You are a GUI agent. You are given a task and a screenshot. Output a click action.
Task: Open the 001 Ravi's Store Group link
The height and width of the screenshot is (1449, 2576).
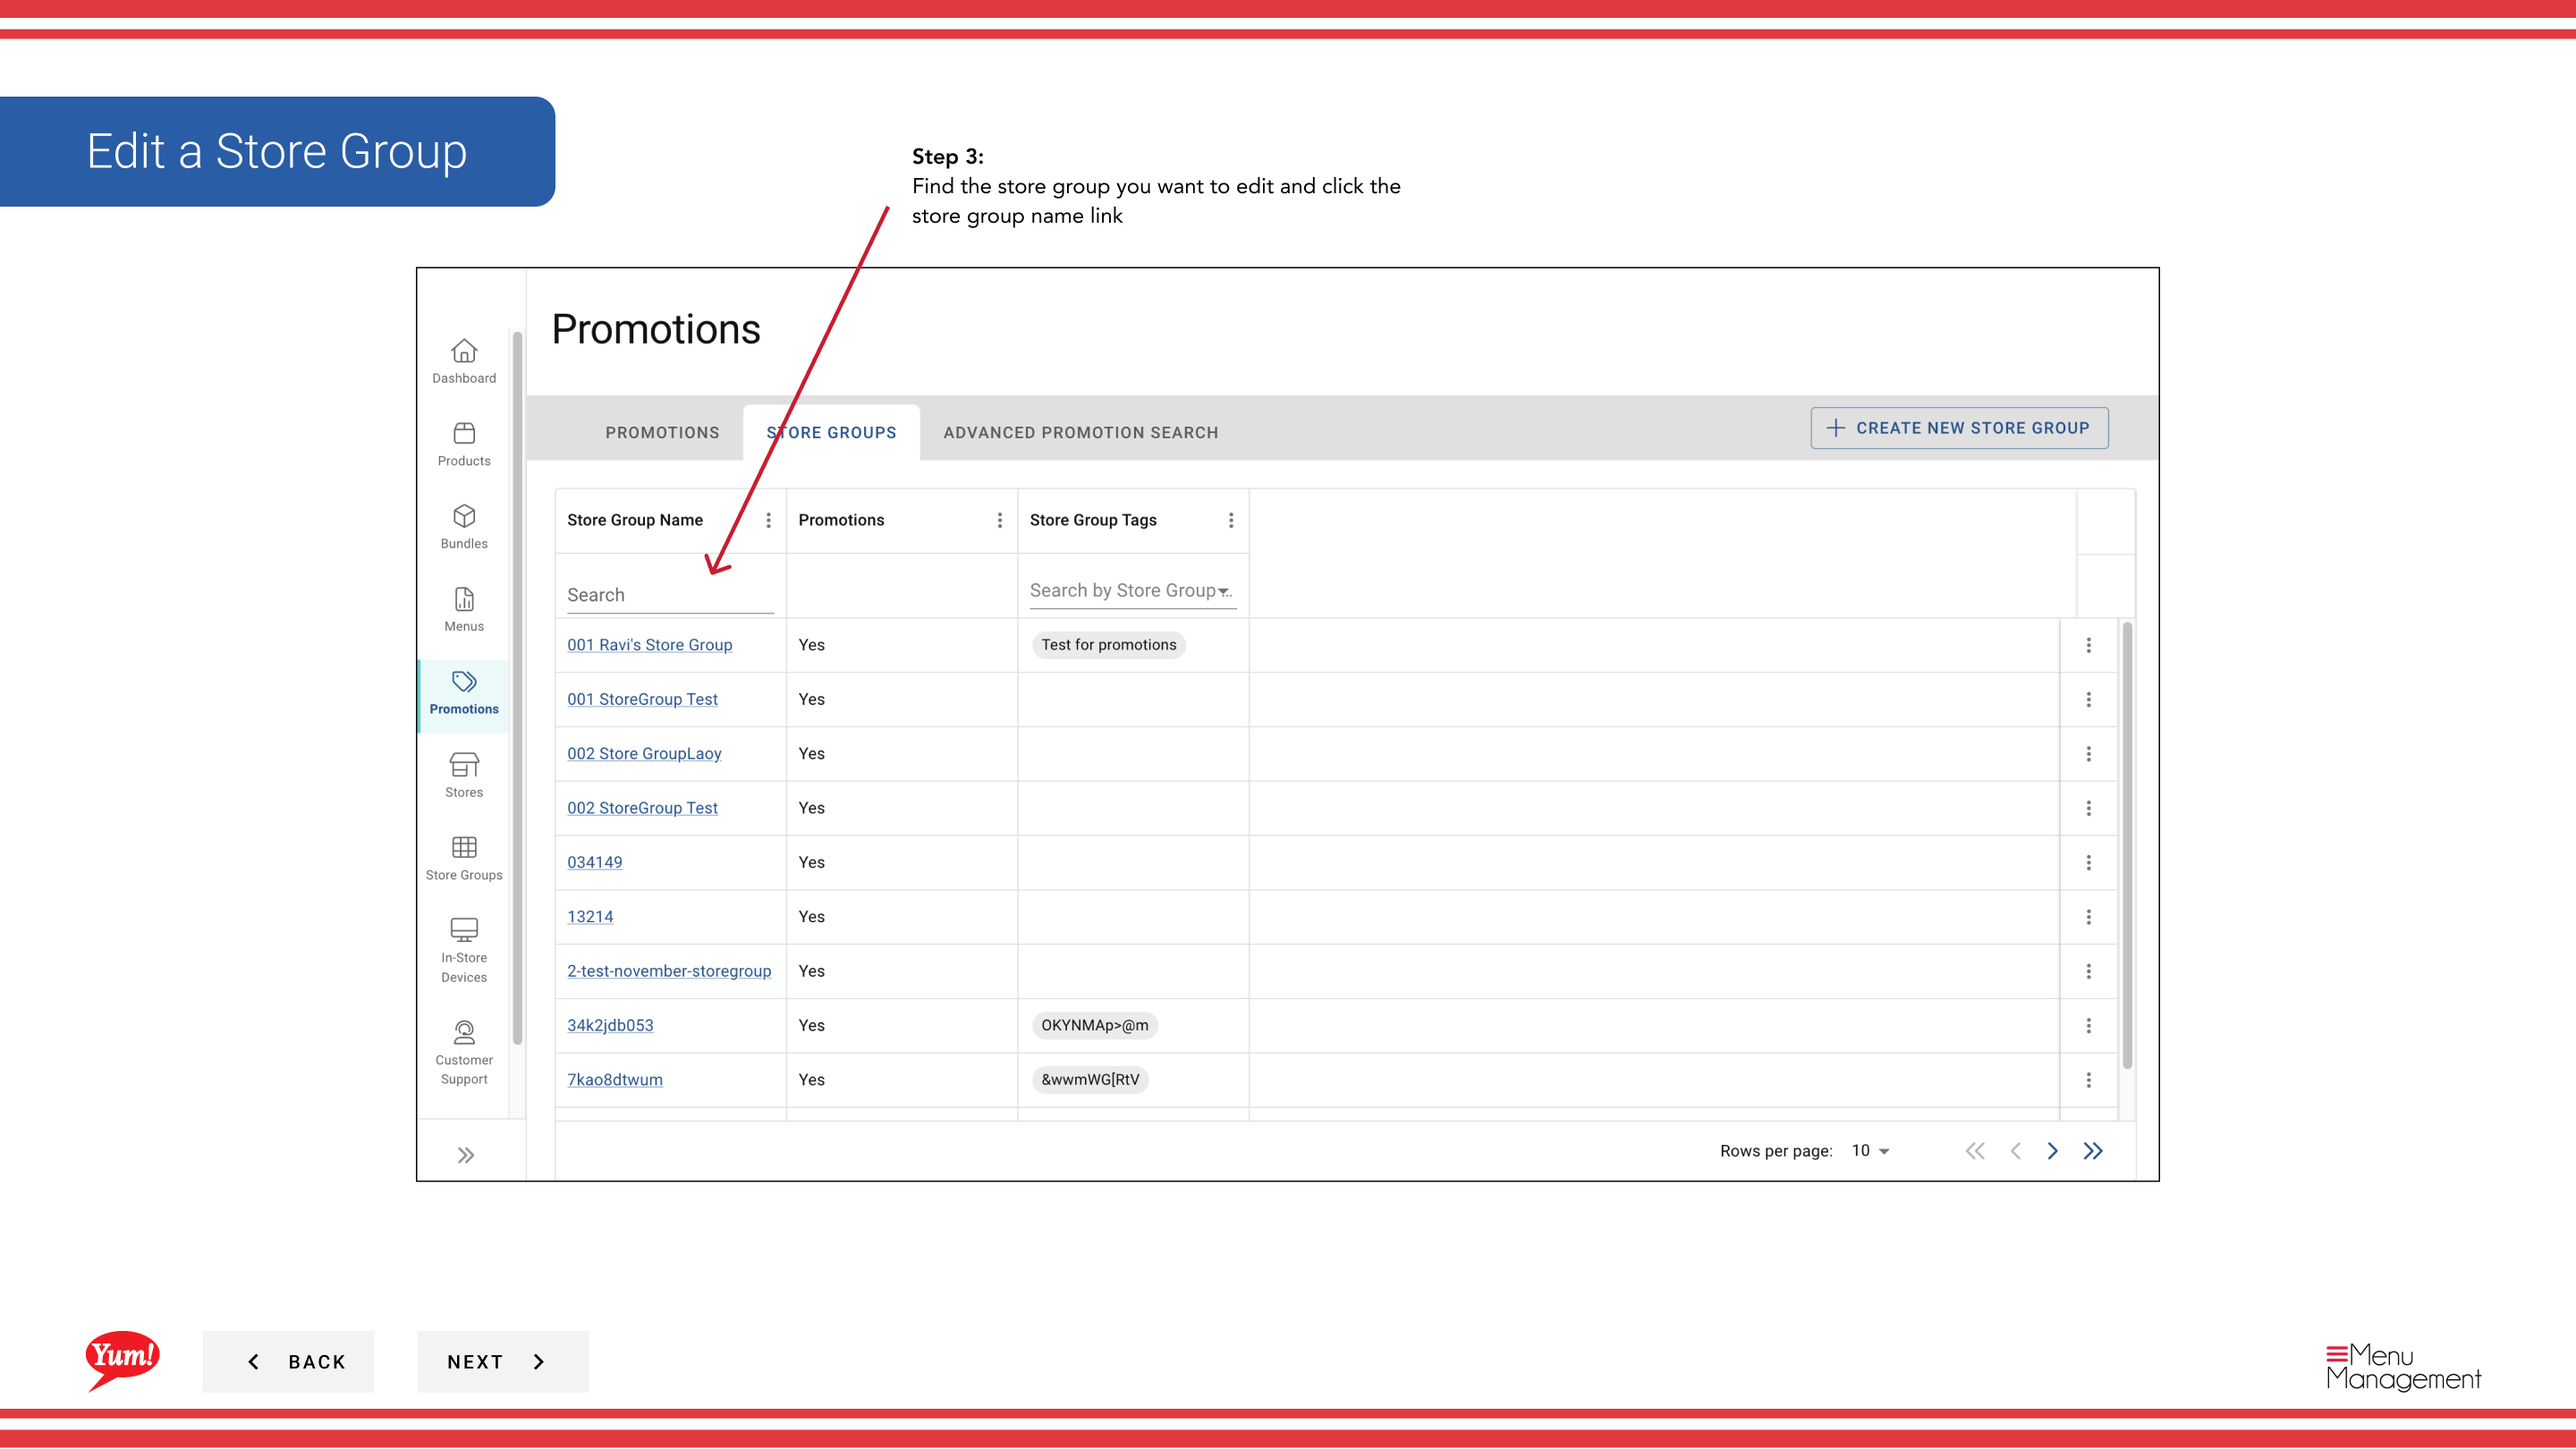(650, 645)
